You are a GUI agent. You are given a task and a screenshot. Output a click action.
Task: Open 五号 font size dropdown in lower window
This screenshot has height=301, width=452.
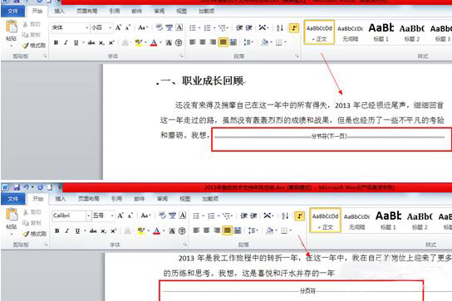112,216
